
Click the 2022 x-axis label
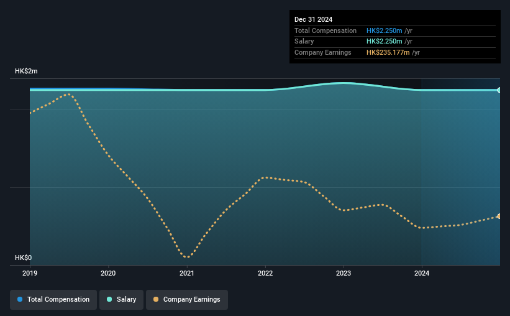point(265,273)
